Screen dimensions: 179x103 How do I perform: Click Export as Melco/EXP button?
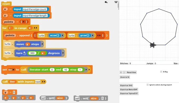[129, 89]
